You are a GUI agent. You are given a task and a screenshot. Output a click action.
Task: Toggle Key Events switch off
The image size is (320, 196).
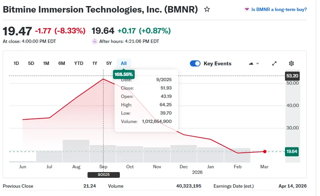tap(195, 63)
